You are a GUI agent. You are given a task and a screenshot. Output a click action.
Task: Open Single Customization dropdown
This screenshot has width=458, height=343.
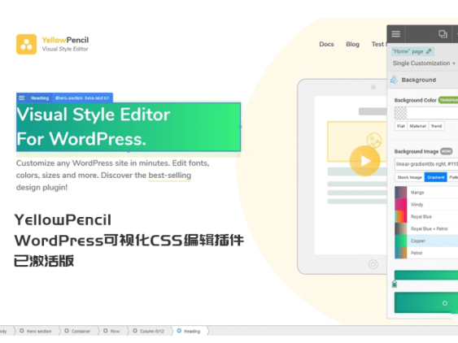(x=424, y=63)
